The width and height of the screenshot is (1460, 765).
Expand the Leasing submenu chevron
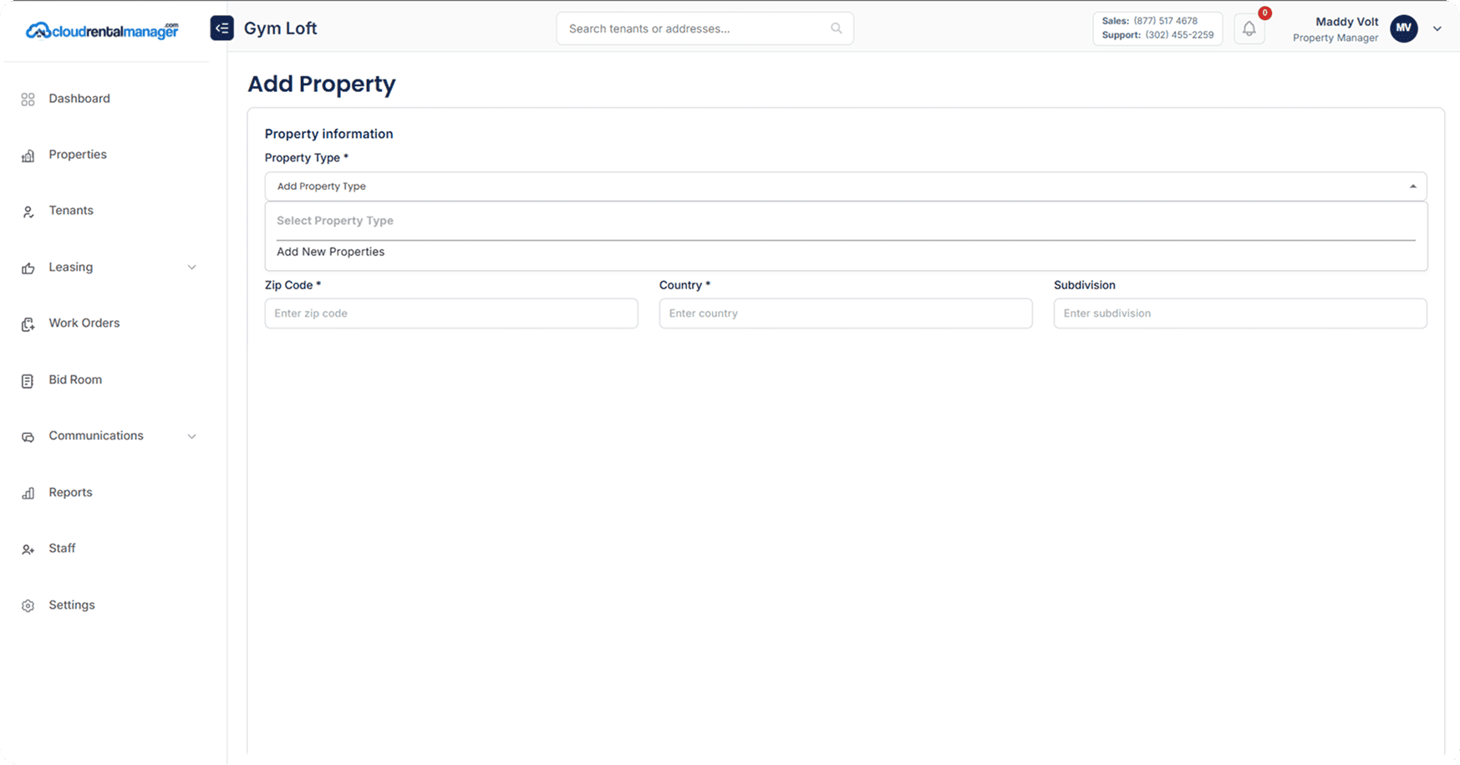[191, 268]
